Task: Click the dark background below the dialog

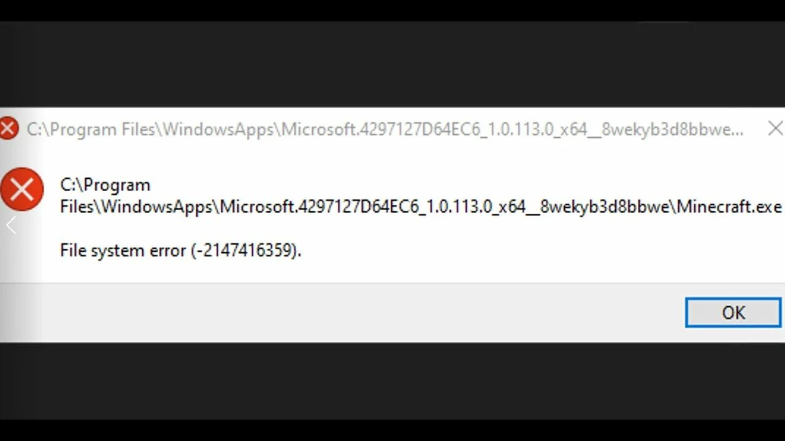Action: pos(392,380)
